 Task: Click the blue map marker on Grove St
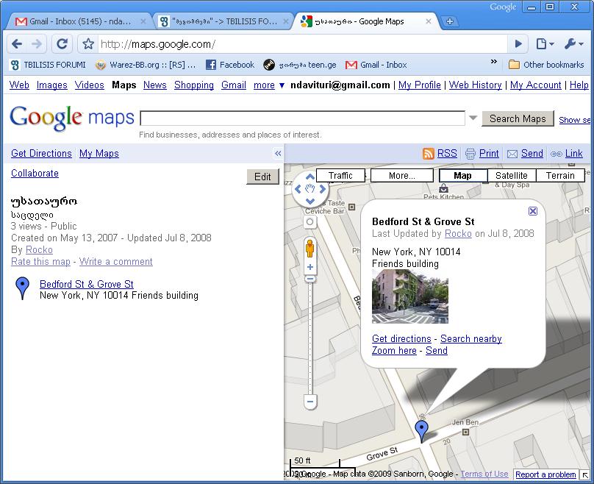pyautogui.click(x=422, y=431)
